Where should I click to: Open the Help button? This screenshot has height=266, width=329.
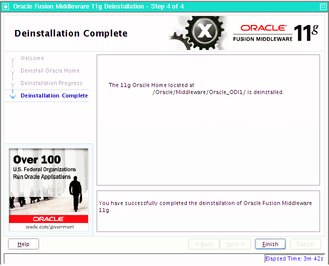click(x=24, y=244)
